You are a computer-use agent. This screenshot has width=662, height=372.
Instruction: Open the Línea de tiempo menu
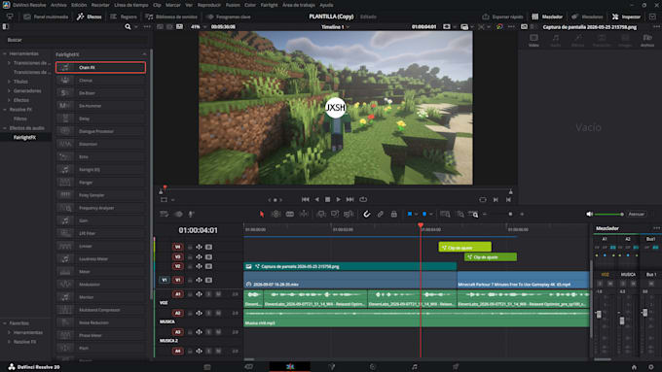131,5
